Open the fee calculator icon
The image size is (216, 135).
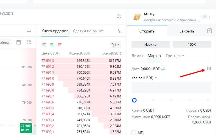click(x=209, y=68)
